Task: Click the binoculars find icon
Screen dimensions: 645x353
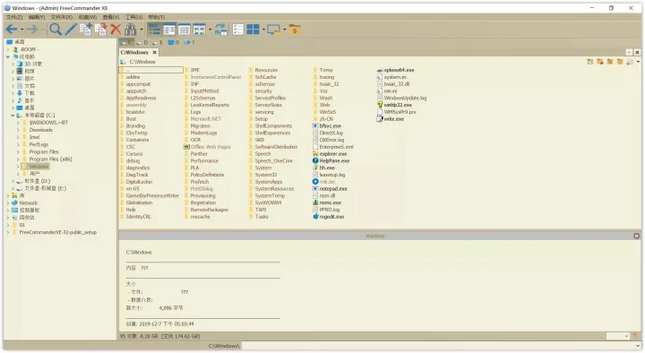Action: [x=131, y=30]
